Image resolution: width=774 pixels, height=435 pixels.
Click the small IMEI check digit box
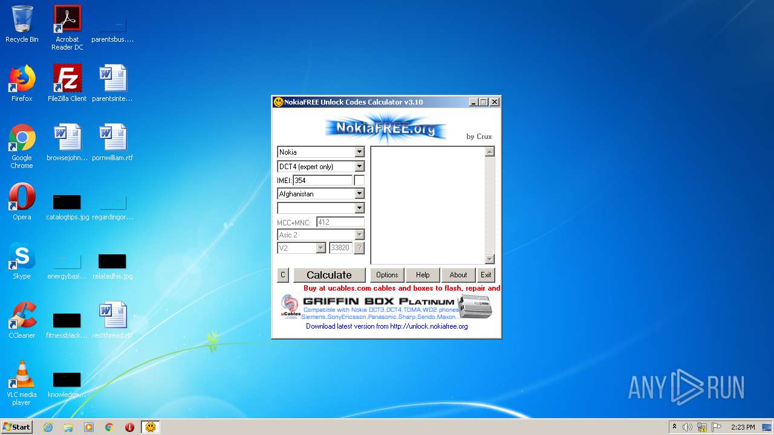pyautogui.click(x=359, y=180)
